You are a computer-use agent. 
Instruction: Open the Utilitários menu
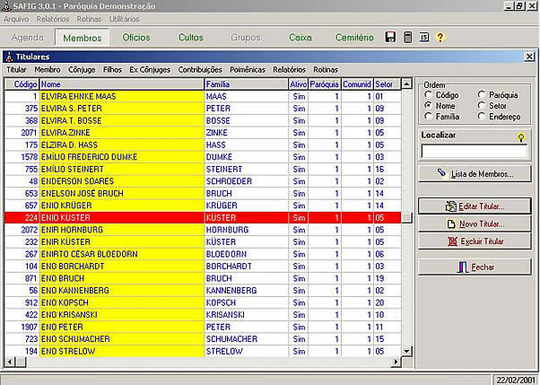124,19
